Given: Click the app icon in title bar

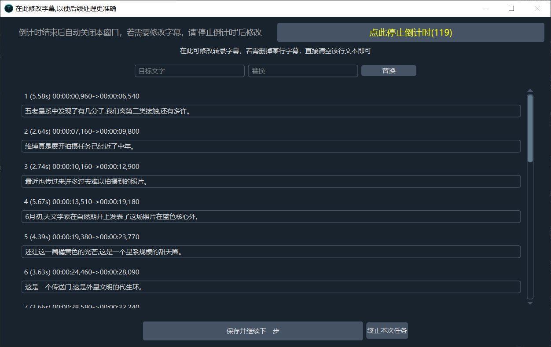Looking at the screenshot, I should [x=8, y=8].
